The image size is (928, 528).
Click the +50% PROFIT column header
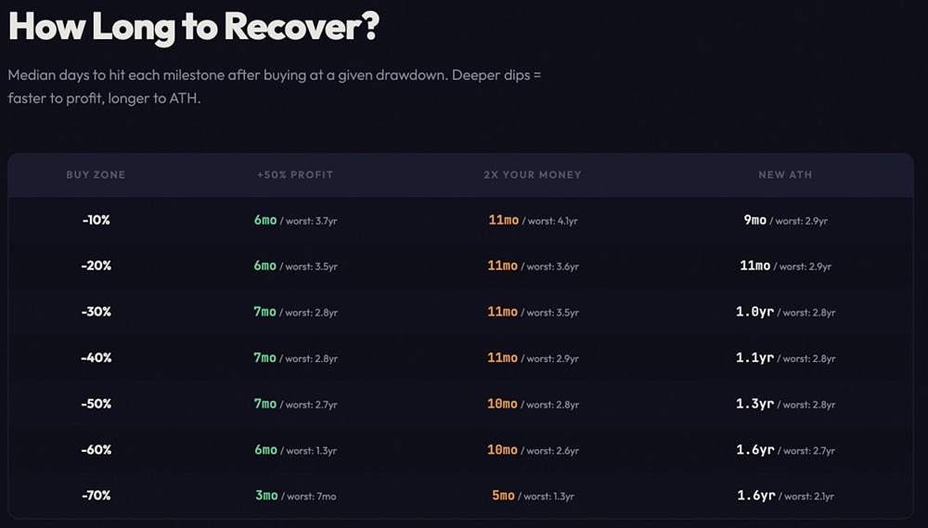[x=295, y=174]
